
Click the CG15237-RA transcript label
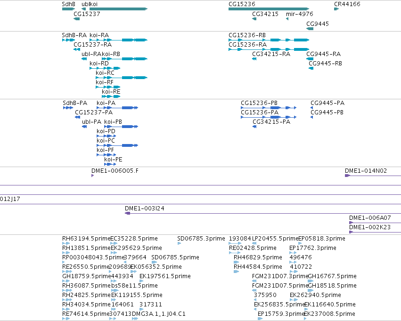pyautogui.click(x=92, y=45)
